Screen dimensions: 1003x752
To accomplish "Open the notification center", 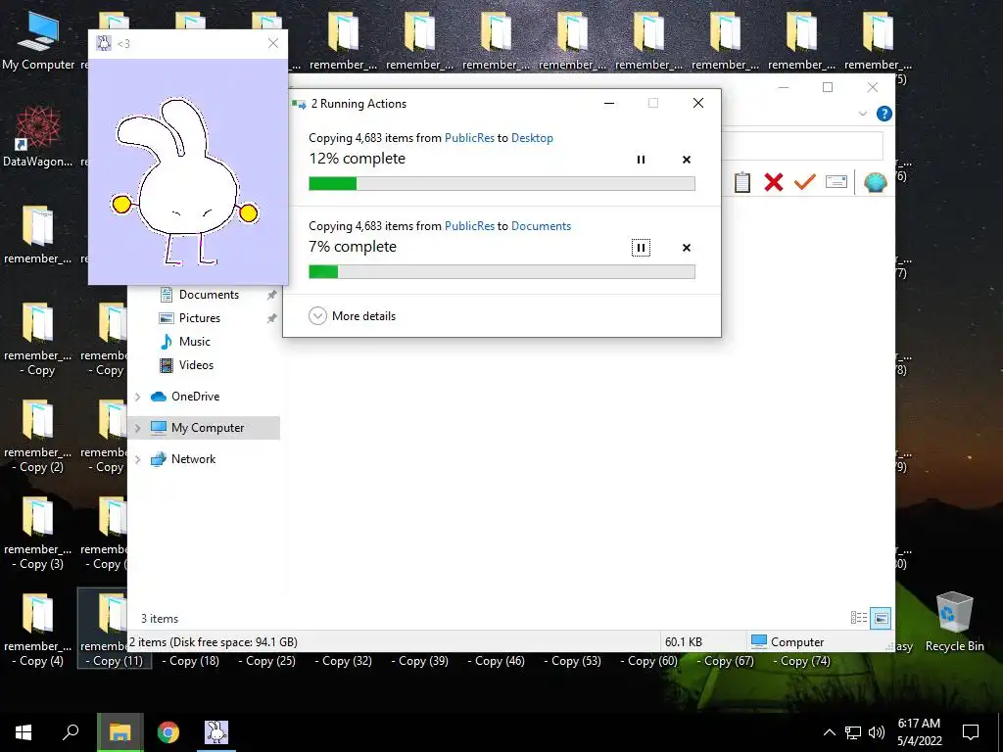I will click(971, 732).
